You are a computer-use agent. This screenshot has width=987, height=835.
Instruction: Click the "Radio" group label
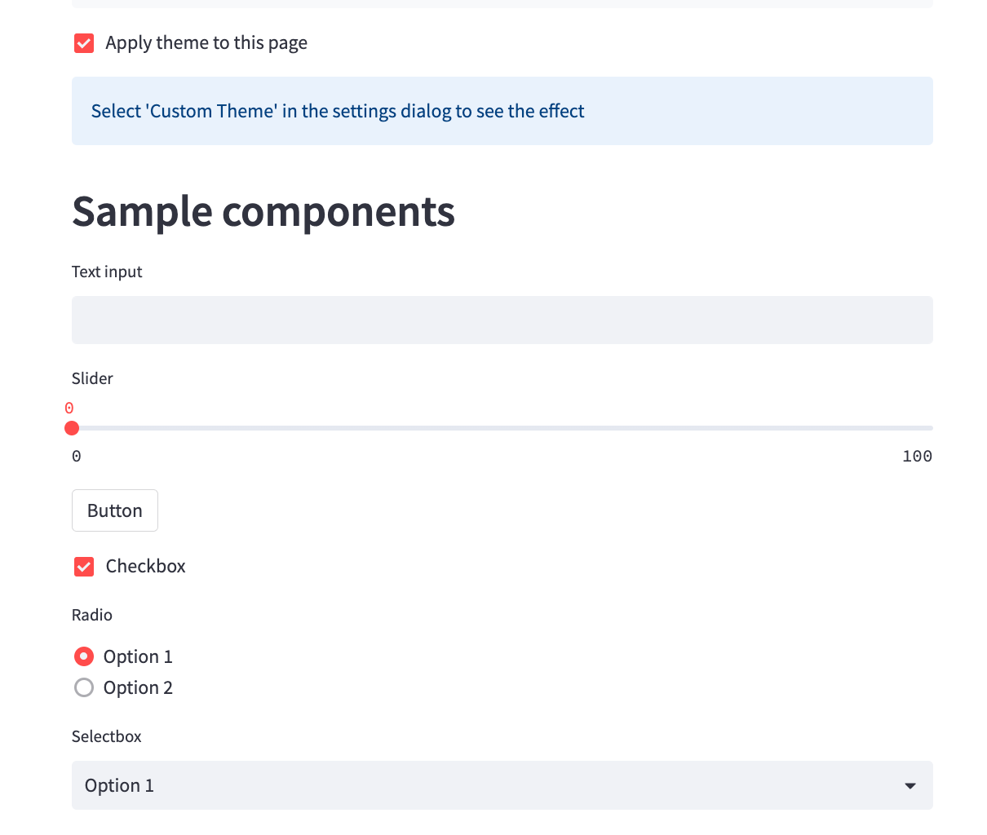[92, 615]
